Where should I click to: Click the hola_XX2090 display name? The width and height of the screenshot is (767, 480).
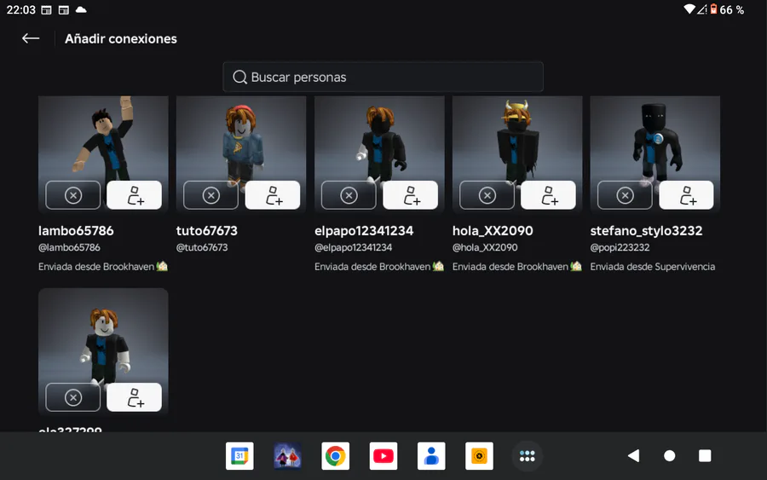[x=493, y=230]
